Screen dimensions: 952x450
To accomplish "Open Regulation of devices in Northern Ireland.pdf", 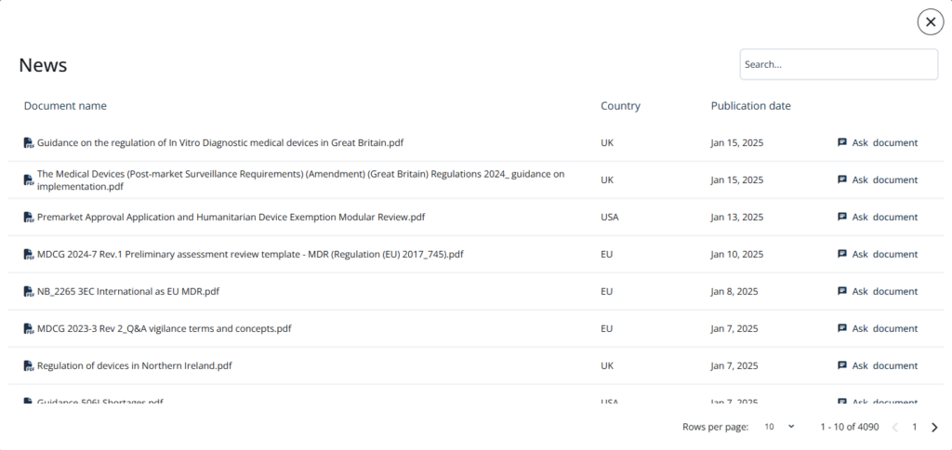I will (x=134, y=365).
